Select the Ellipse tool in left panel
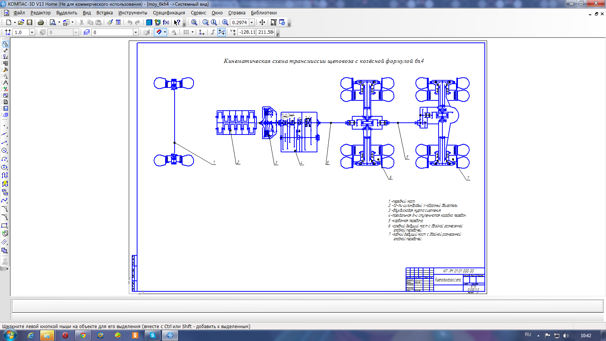606x341 pixels. pyautogui.click(x=5, y=167)
